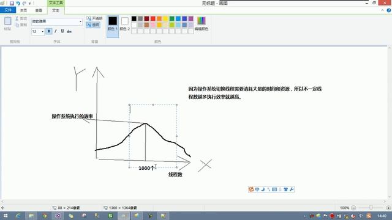Screen dimensions: 392x220
Task: Collapse the ribbon with the chevron
Action: (x=382, y=10)
